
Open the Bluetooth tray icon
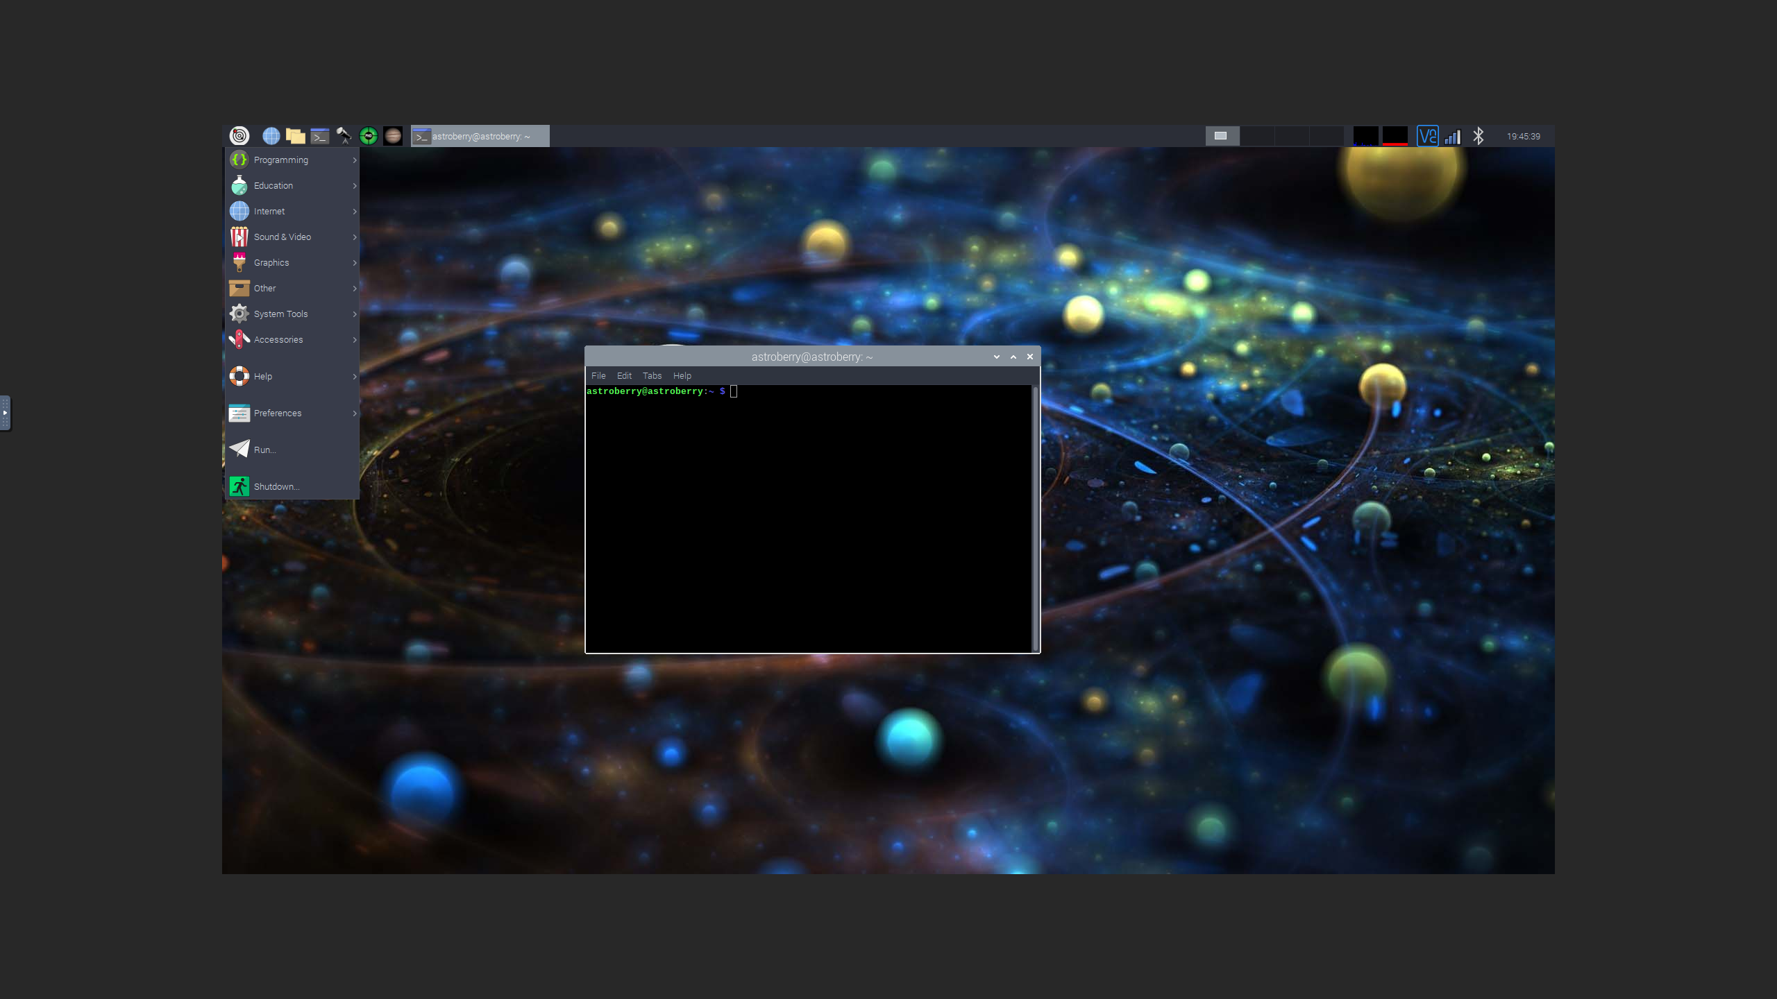click(1479, 136)
